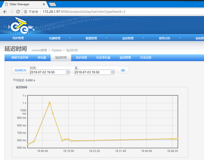
Task: Click the peak data point on chart
Action: 49,103
